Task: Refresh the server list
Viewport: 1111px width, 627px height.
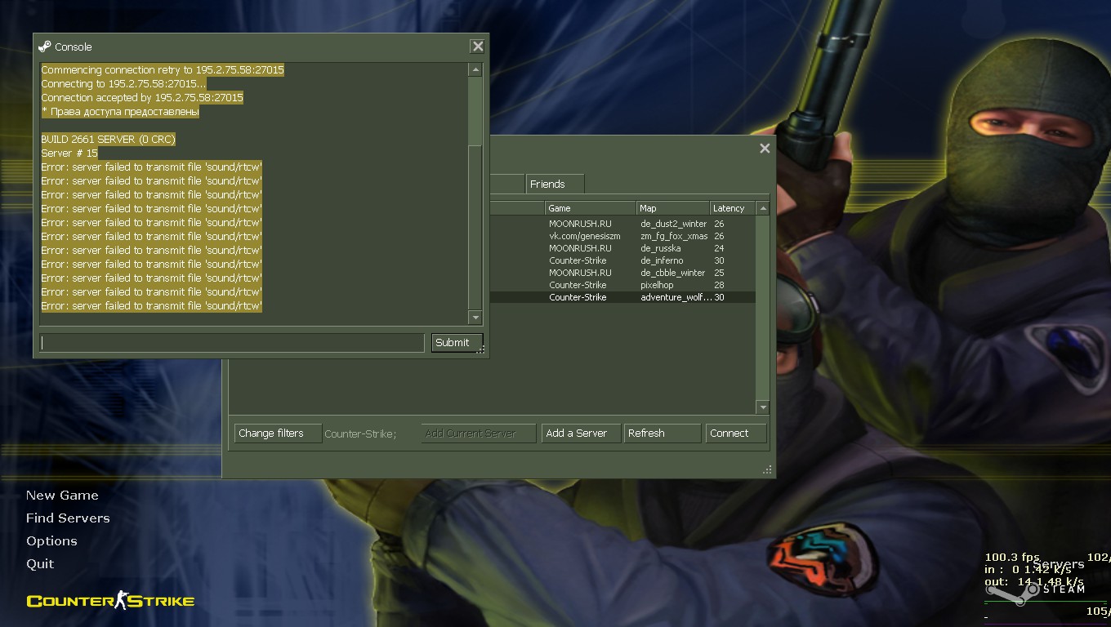Action: pos(663,434)
